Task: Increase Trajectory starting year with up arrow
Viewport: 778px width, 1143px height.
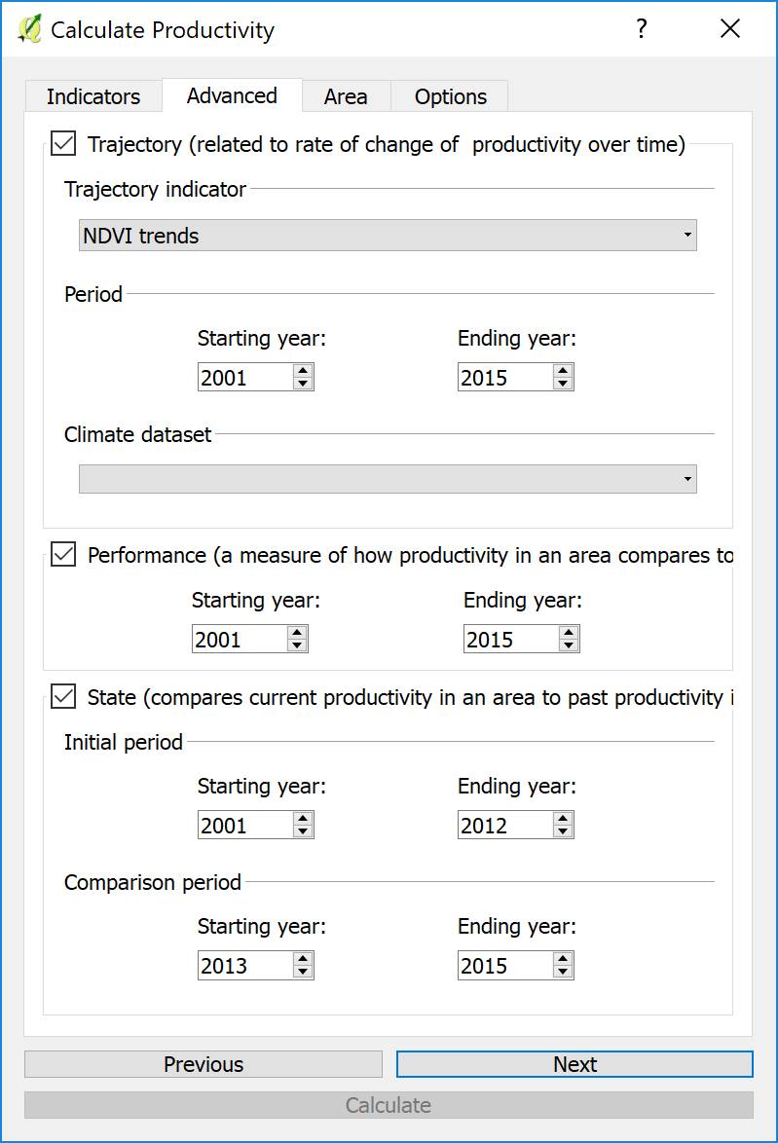Action: [303, 371]
